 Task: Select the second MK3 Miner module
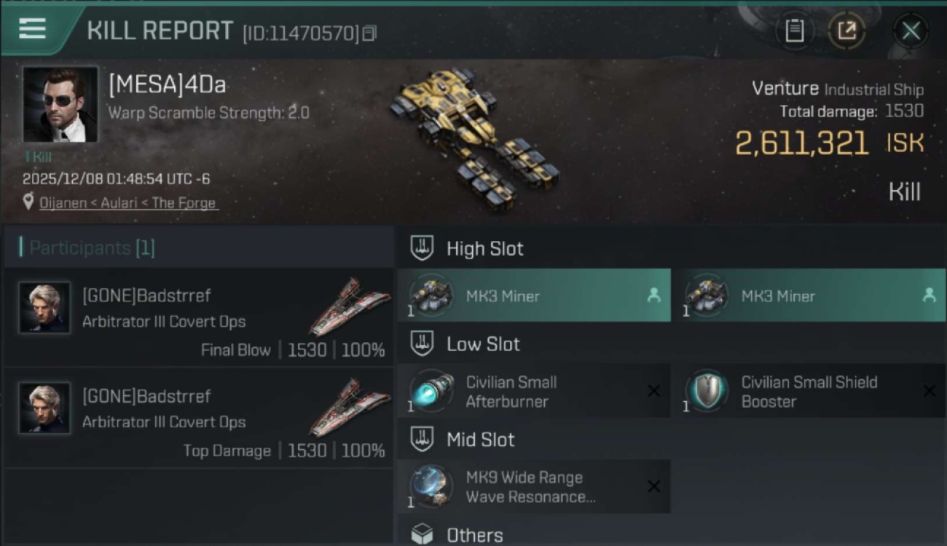(809, 296)
